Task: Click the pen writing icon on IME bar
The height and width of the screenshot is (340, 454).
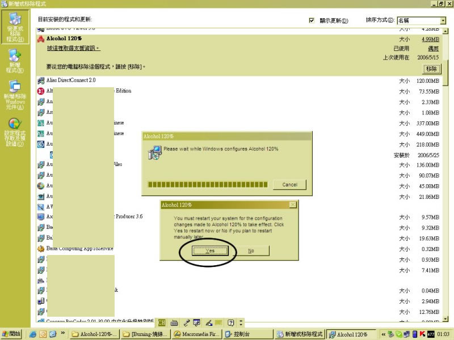Action: click(x=209, y=322)
